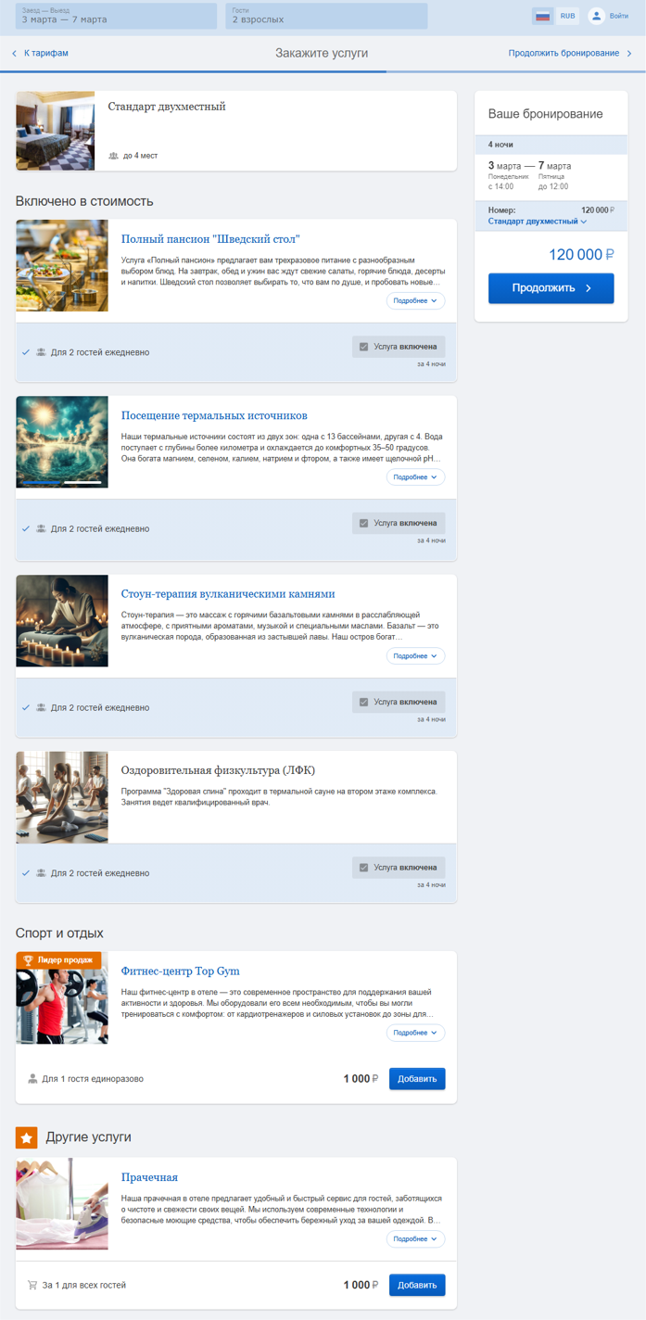Viewport: 646px width, 1320px height.
Task: Click Оздоровительная физкультура (ЛФК) heading
Action: point(219,770)
